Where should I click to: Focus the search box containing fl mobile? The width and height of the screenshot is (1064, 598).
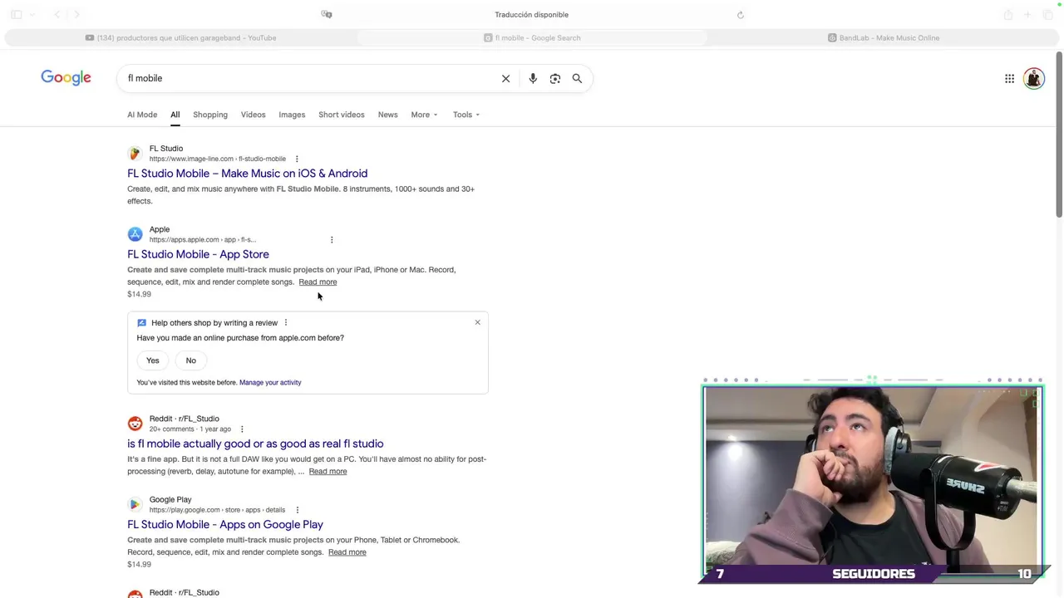(x=308, y=78)
